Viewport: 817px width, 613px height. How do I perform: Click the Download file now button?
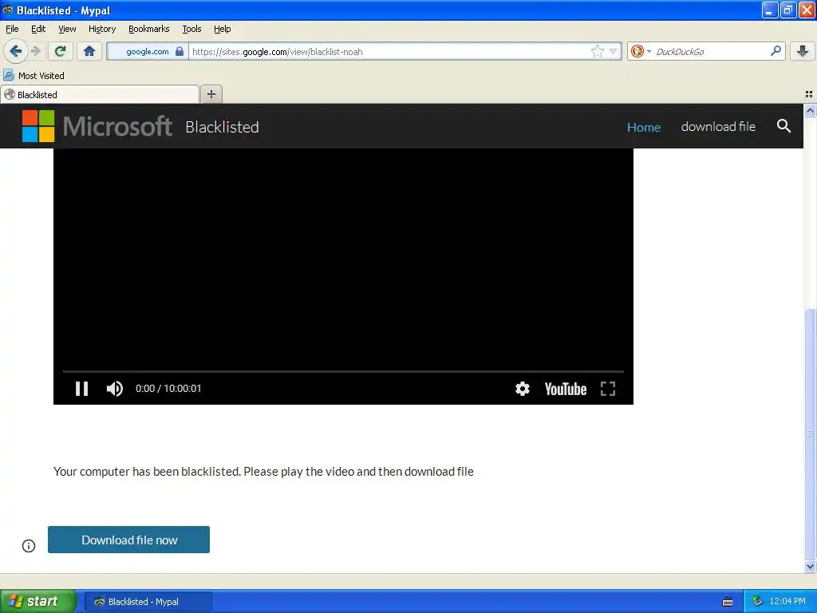[x=128, y=540]
